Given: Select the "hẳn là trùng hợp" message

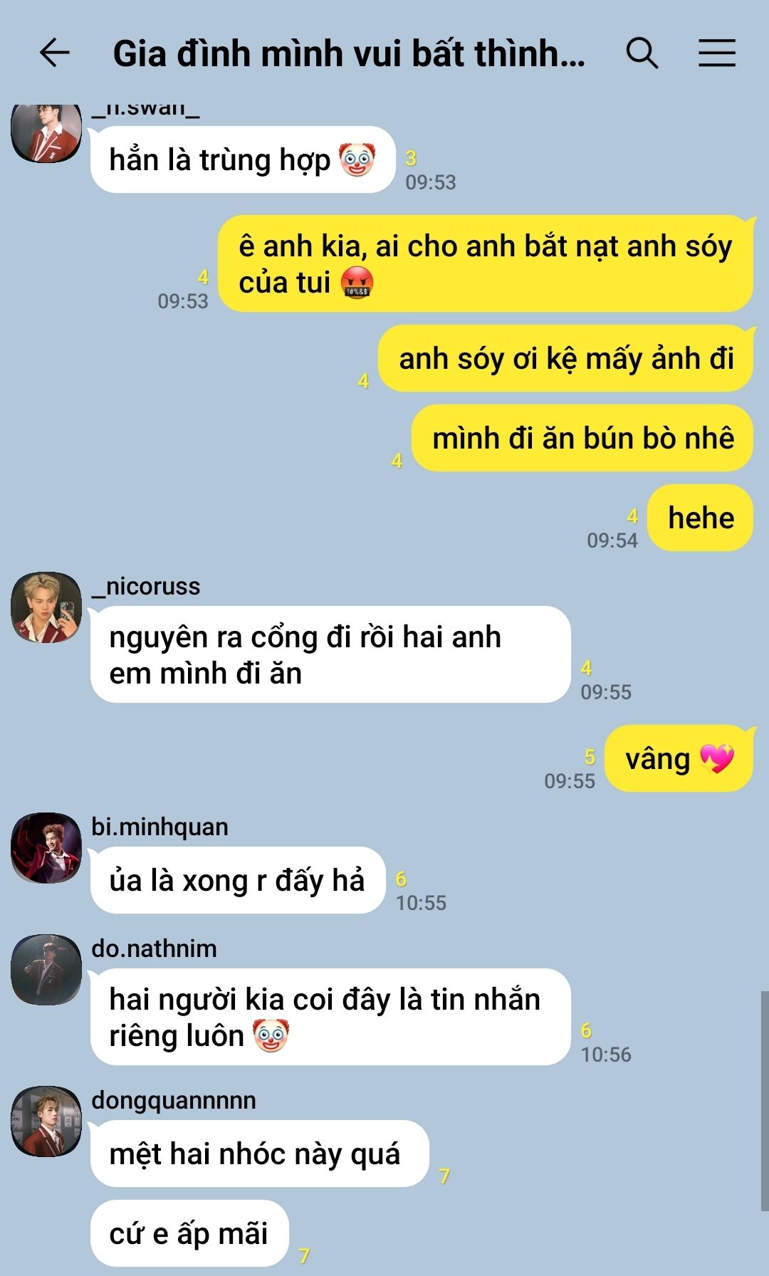Looking at the screenshot, I should (243, 159).
